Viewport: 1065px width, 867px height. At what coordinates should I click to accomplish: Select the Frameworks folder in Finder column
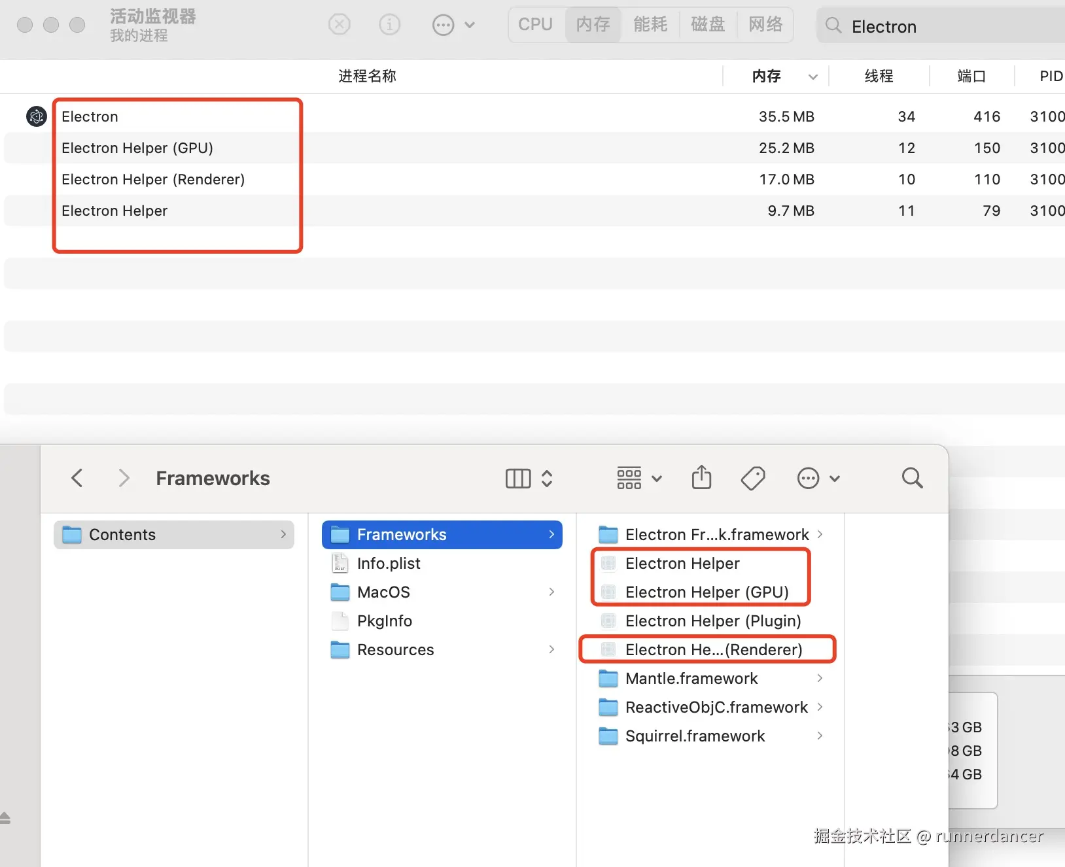pyautogui.click(x=442, y=535)
